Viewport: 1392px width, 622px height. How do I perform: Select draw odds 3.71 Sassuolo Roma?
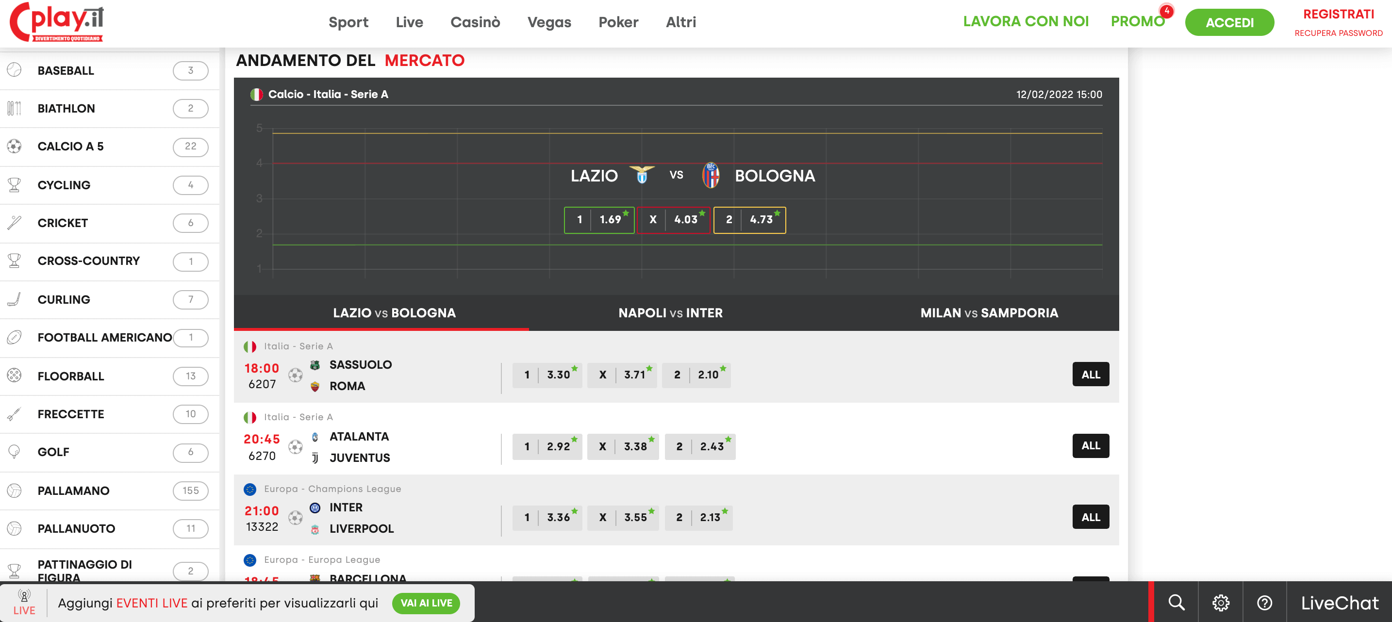[622, 375]
